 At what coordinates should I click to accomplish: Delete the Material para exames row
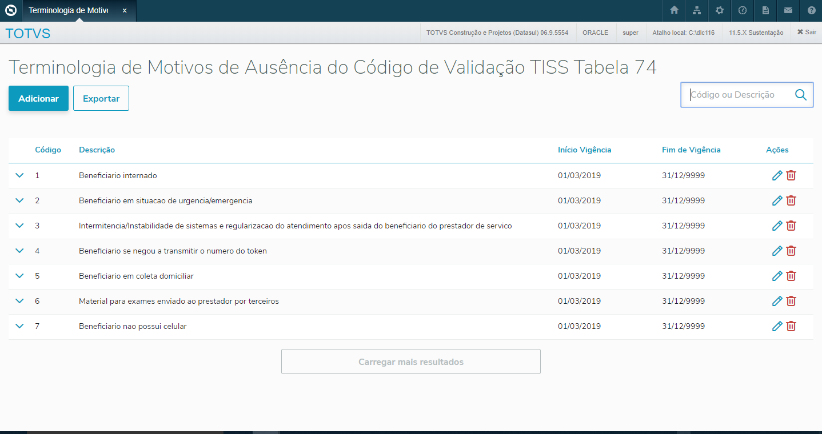[x=791, y=301]
